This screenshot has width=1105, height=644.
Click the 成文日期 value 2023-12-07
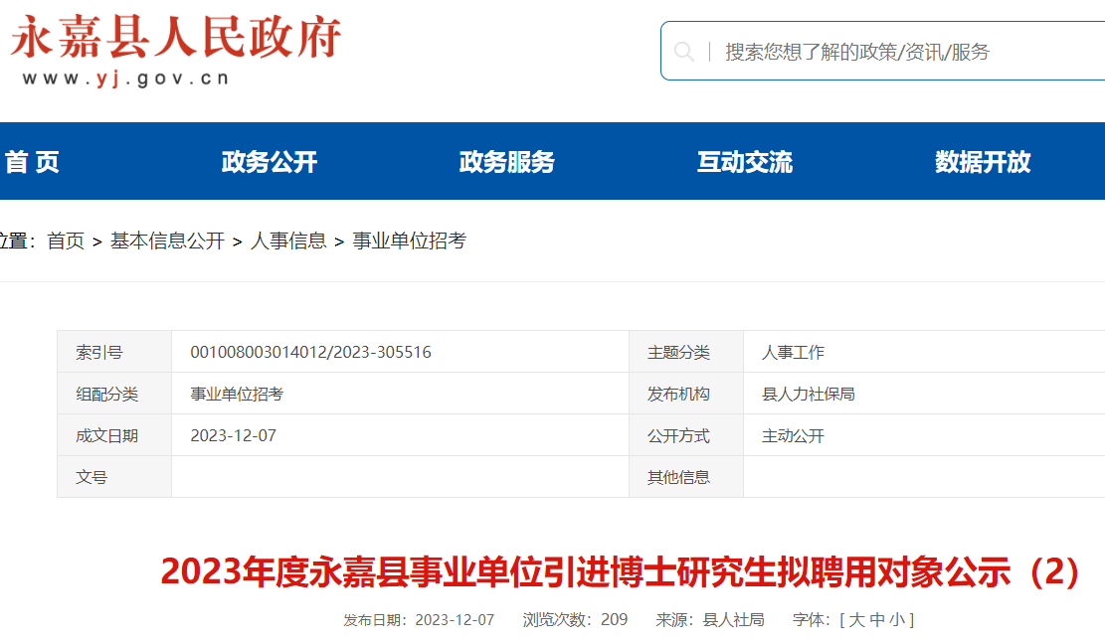tap(234, 435)
